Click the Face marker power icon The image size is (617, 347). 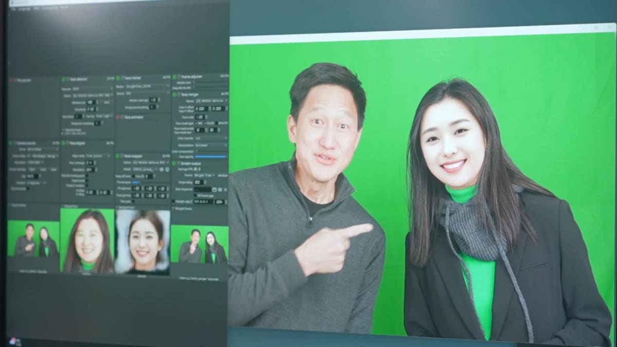pyautogui.click(x=118, y=78)
